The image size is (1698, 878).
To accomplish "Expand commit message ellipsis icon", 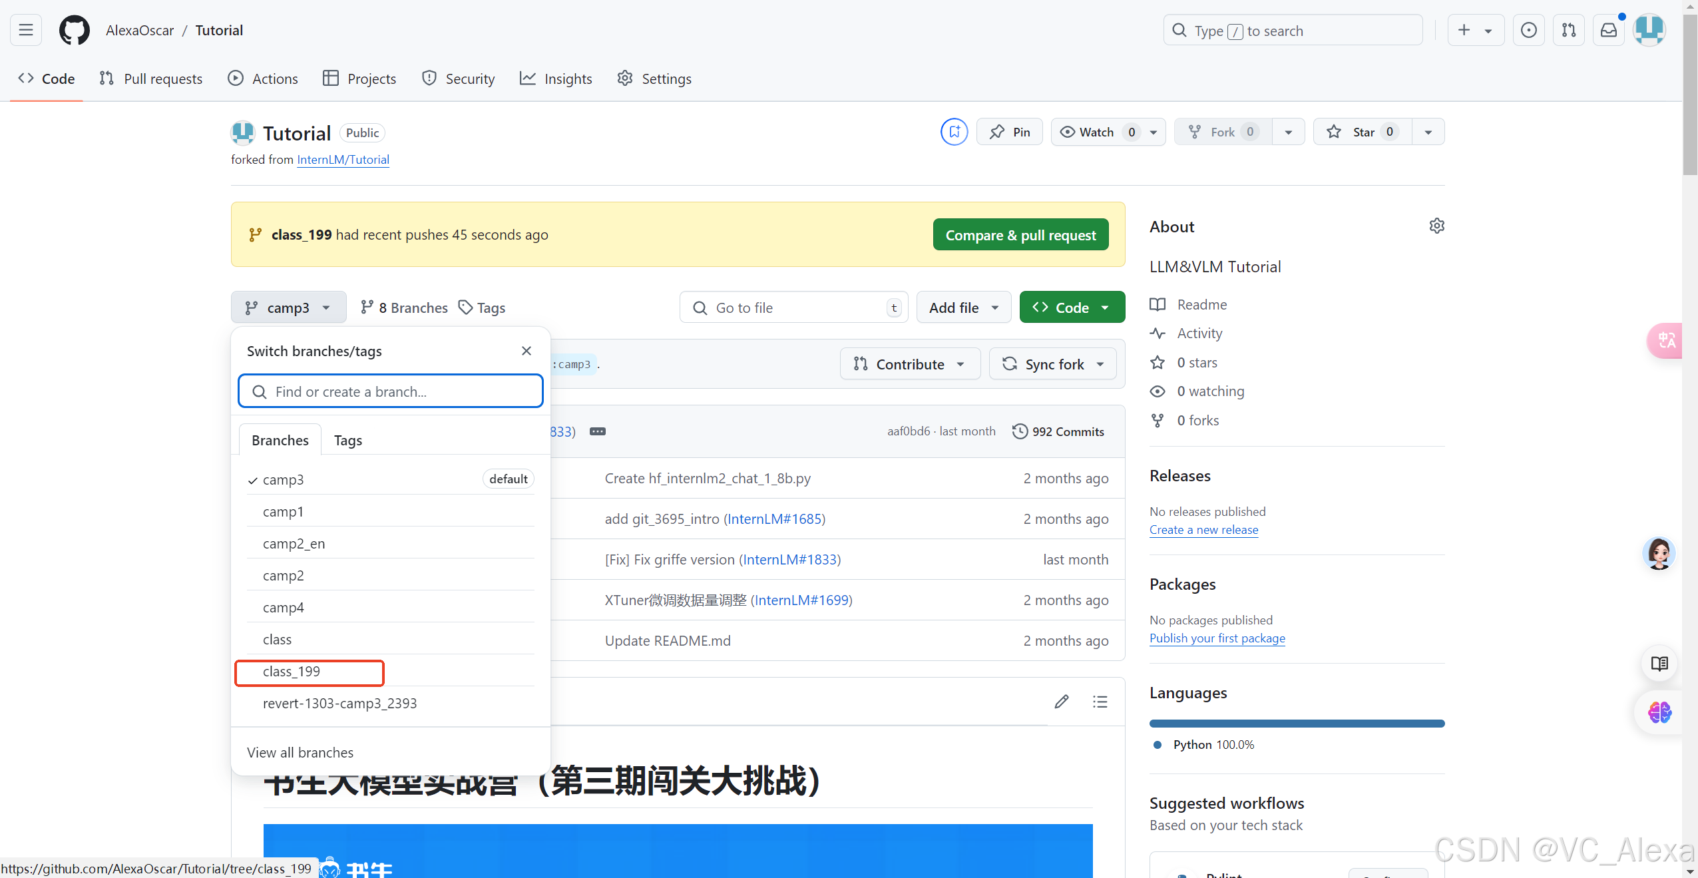I will click(598, 431).
